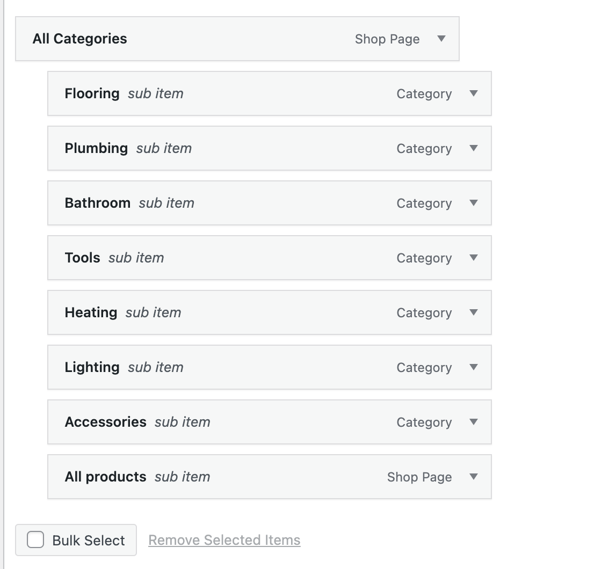Viewport: 609px width, 569px height.
Task: Expand the Plumbing sub item arrow
Action: point(474,148)
